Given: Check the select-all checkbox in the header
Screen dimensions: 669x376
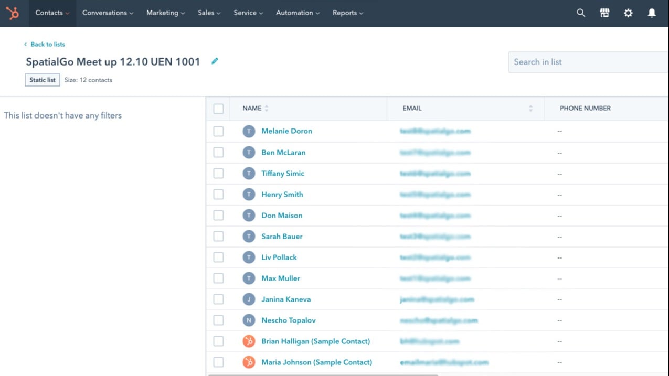Looking at the screenshot, I should [x=218, y=109].
